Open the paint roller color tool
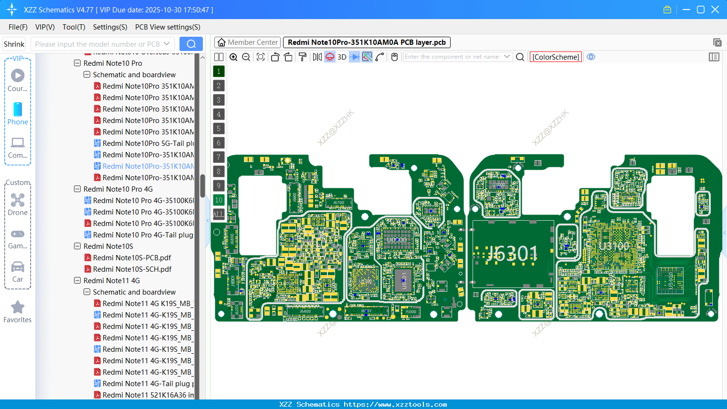The height and width of the screenshot is (409, 727). 303,57
